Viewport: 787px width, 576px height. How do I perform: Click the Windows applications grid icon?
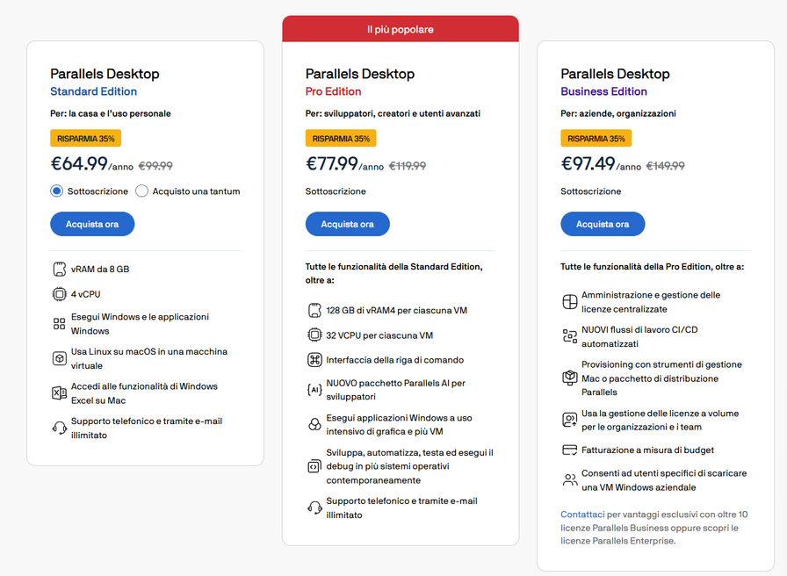(x=60, y=324)
